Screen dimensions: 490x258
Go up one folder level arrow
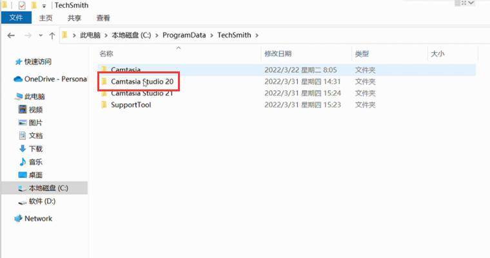tap(52, 35)
